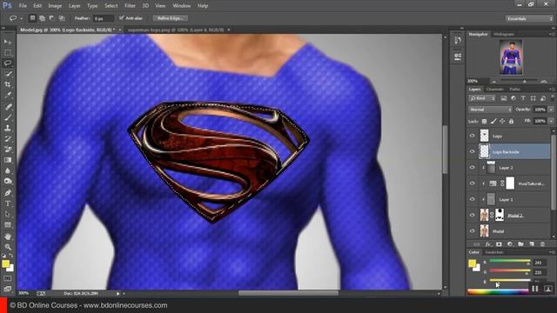Hide the Layer 2 layer
The width and height of the screenshot is (557, 313).
[x=472, y=168]
